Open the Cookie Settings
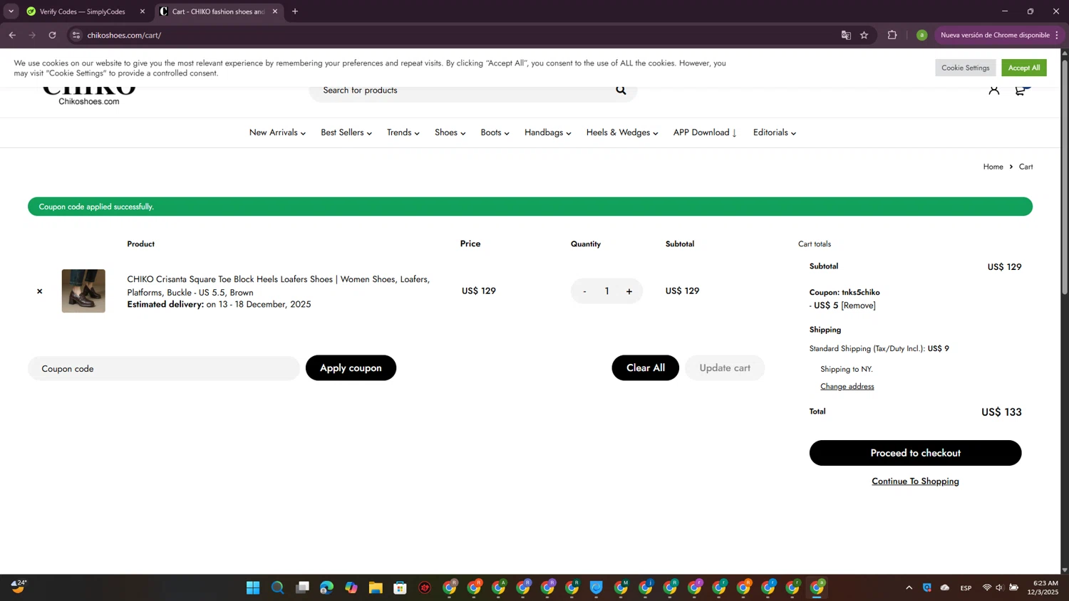 coord(965,68)
